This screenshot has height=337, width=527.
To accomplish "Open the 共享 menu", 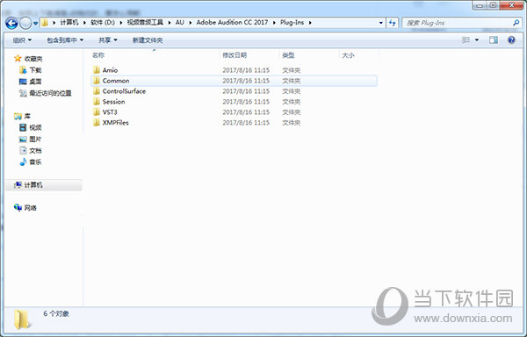I will 108,40.
